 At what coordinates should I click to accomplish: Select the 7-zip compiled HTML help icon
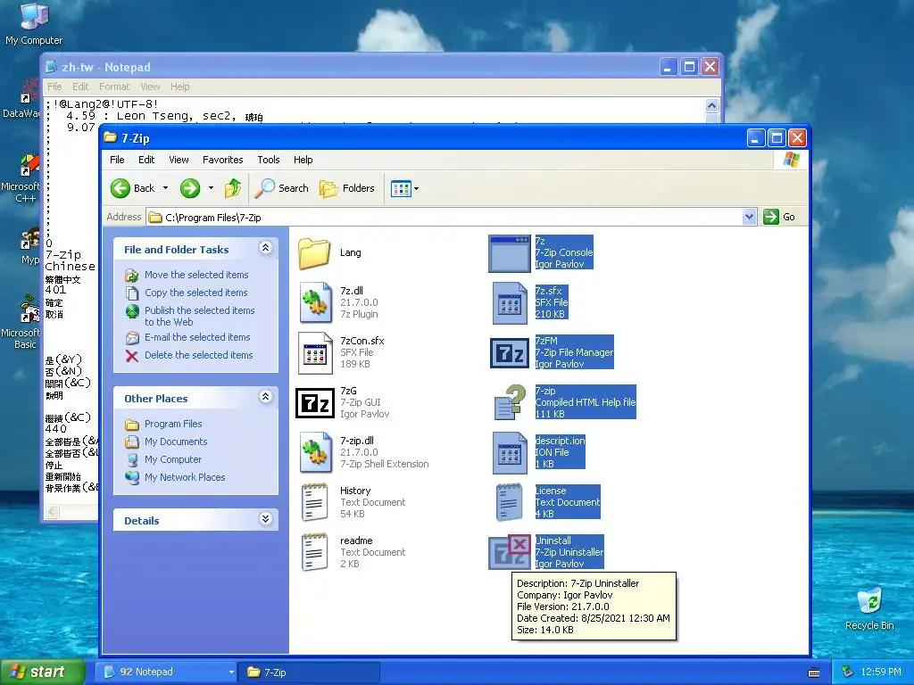[510, 402]
